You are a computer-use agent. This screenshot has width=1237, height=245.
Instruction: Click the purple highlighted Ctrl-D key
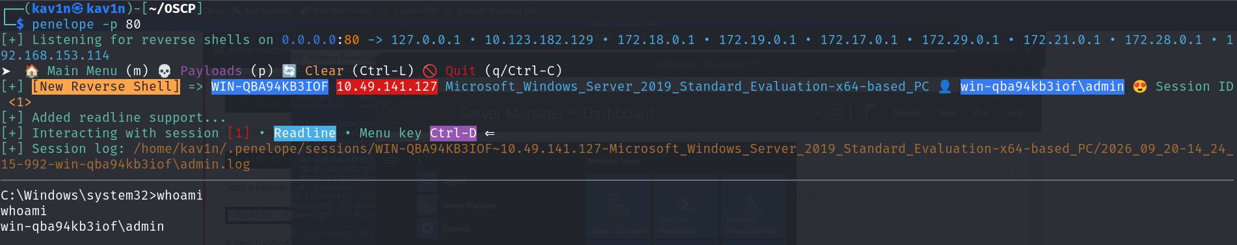[453, 133]
